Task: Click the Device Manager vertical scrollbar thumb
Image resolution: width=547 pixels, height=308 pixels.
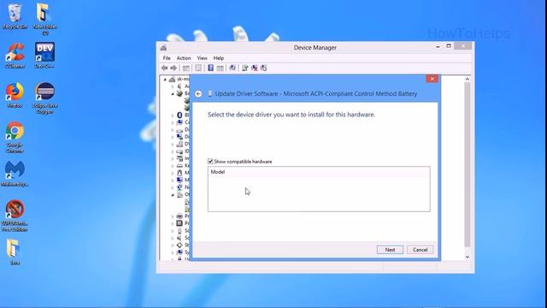Action: tap(468, 165)
